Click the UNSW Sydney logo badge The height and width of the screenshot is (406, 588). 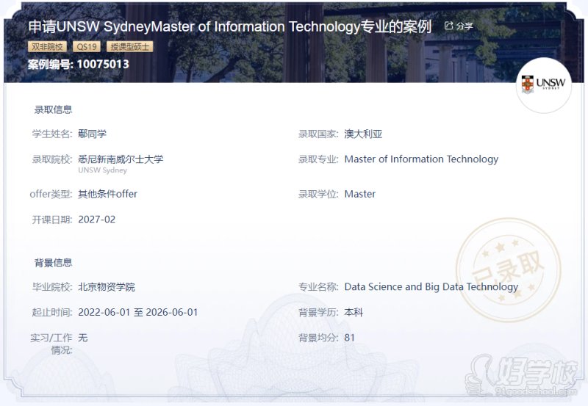tap(544, 85)
